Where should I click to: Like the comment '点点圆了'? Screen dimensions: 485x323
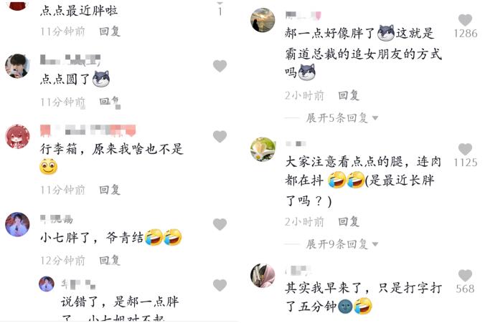point(220,66)
